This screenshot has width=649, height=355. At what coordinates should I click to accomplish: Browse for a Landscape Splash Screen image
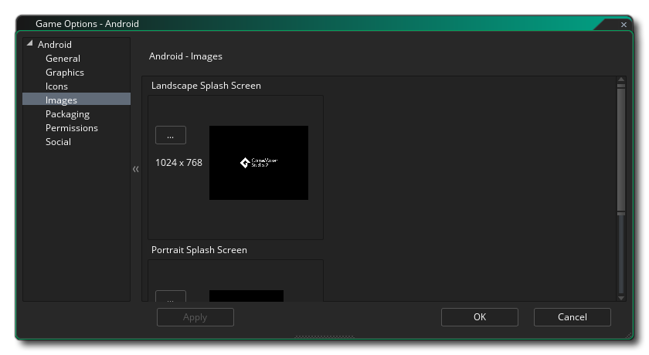(171, 135)
